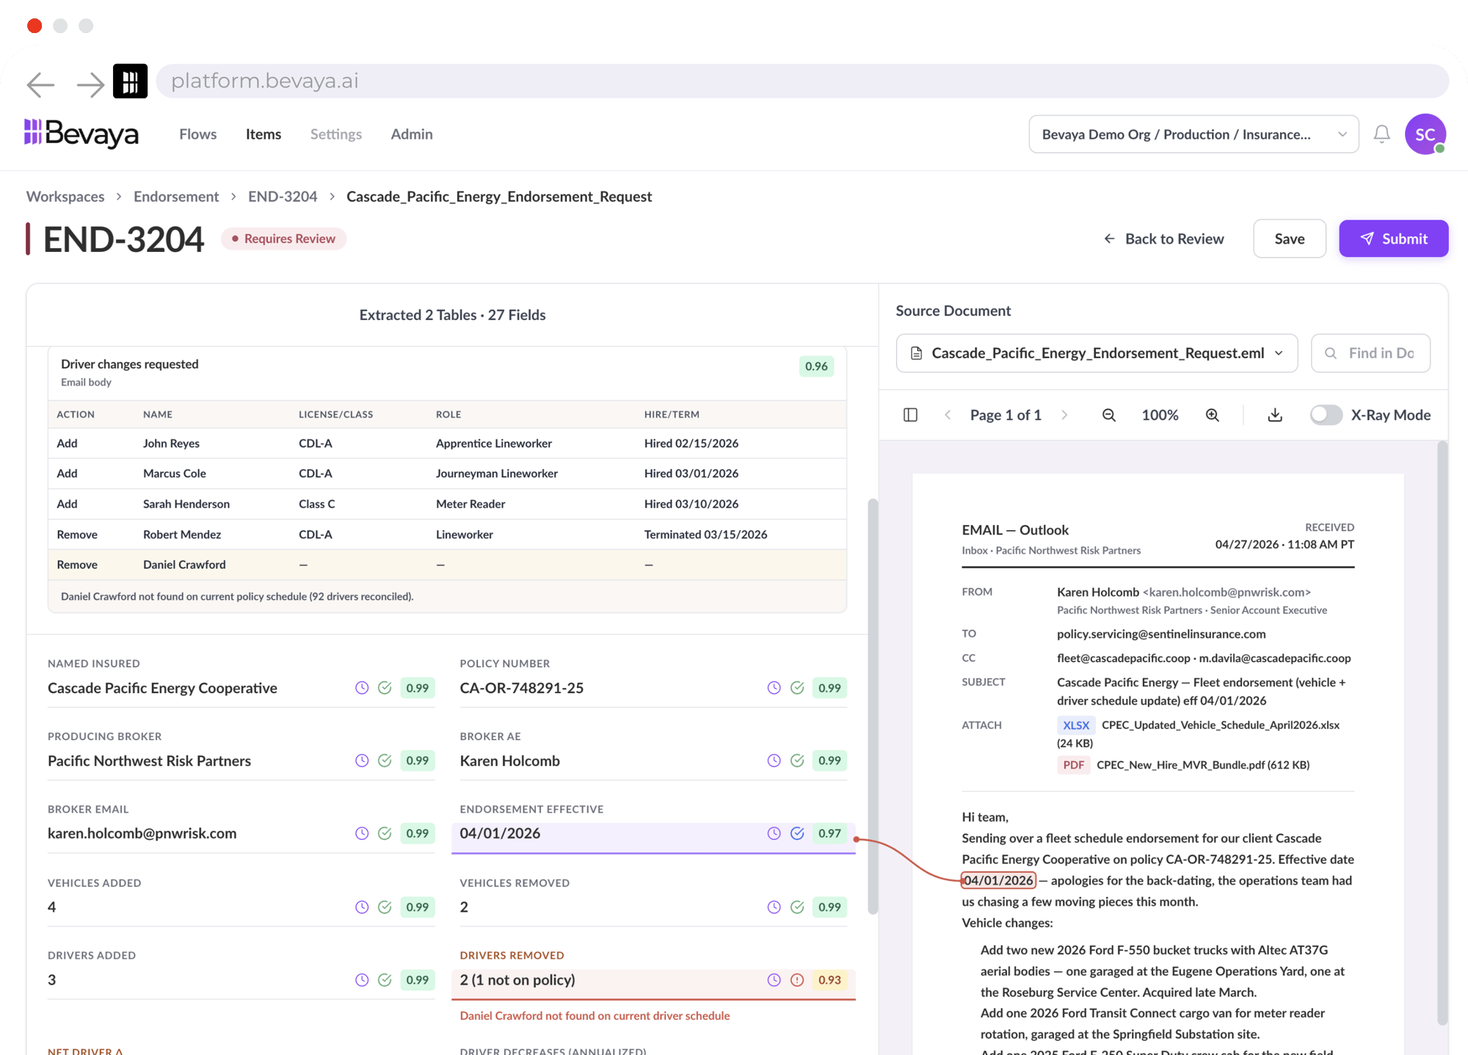Confirm the Vehicles Removed checkmark
The image size is (1468, 1055).
click(797, 907)
